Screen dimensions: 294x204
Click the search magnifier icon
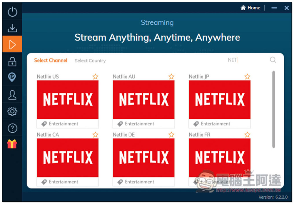[x=273, y=60]
